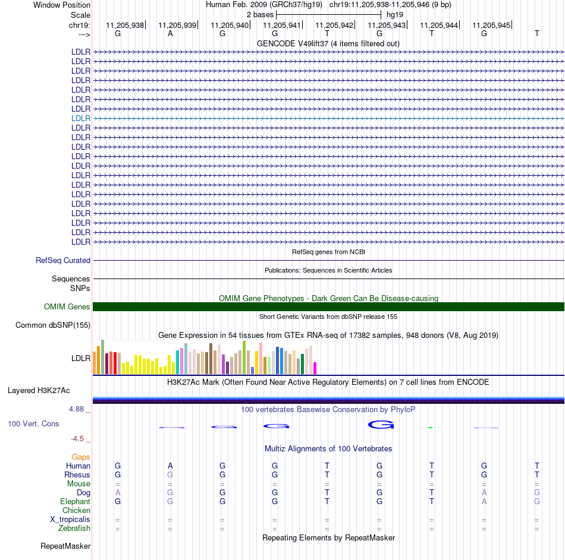Select the light-blue highlighted LDLR transcript label
This screenshot has height=560, width=565.
point(81,118)
